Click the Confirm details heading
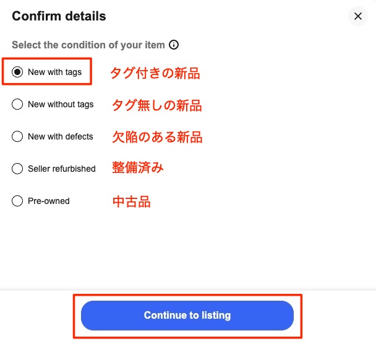The image size is (376, 341). click(59, 16)
